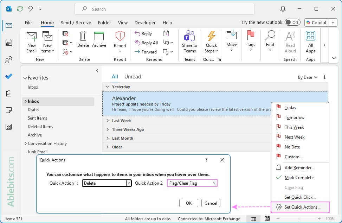Open More Apps grid in sidebar
This screenshot has height=223, width=342.
[9, 127]
